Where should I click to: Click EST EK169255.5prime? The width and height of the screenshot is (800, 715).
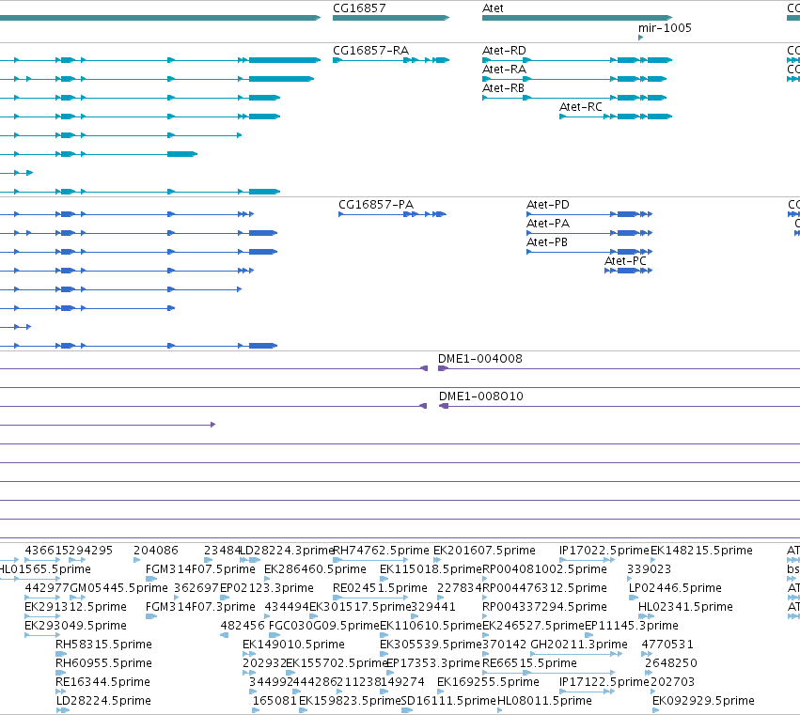coord(488,682)
